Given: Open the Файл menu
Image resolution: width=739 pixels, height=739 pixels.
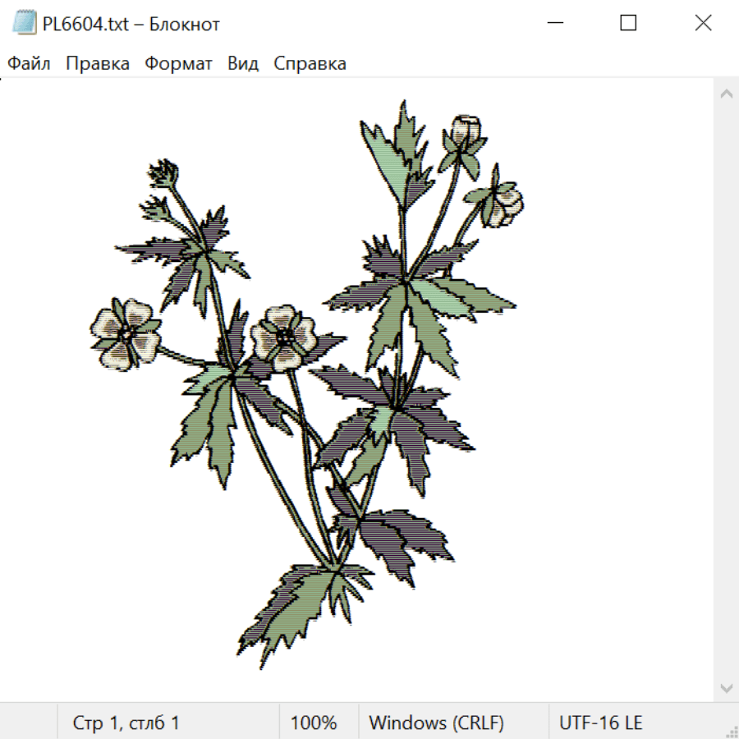Looking at the screenshot, I should click(29, 63).
